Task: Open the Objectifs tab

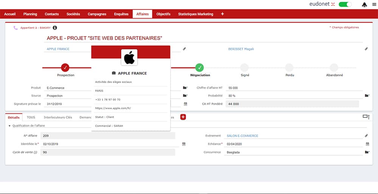Action: pyautogui.click(x=163, y=14)
